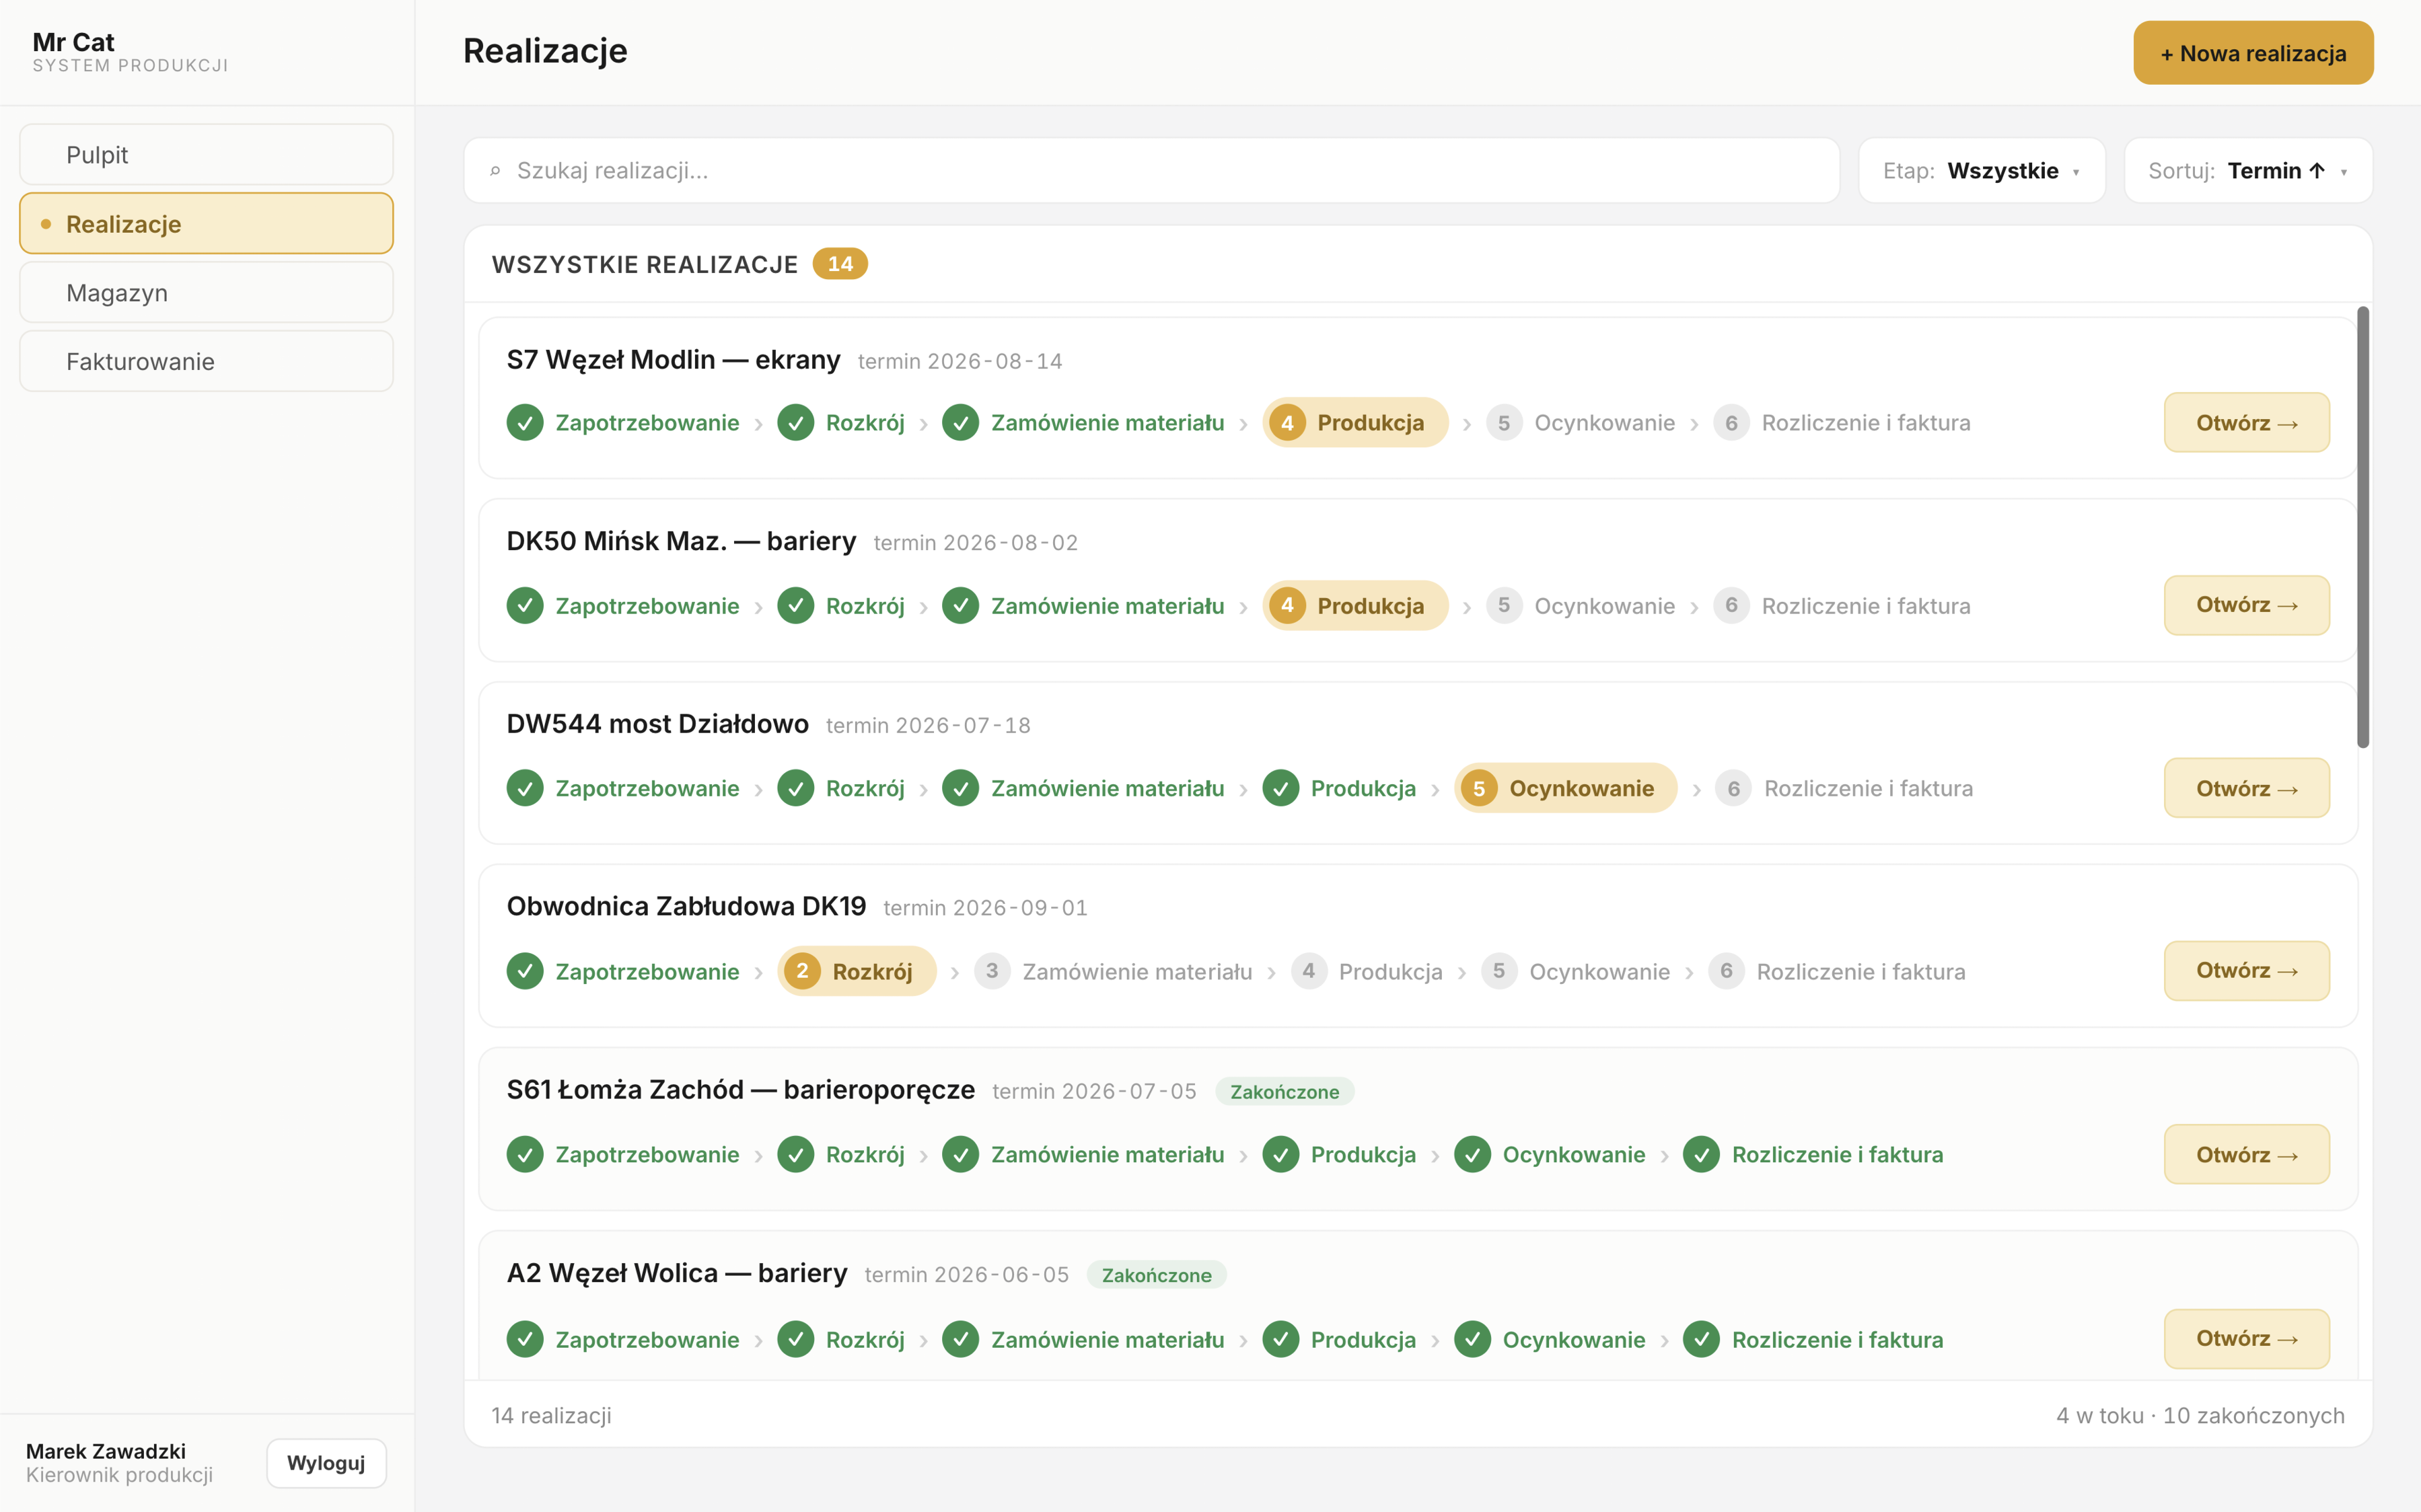This screenshot has width=2421, height=1512.
Task: Click title "Obwodnica Zabłudowa DK19"
Action: pos(686,906)
